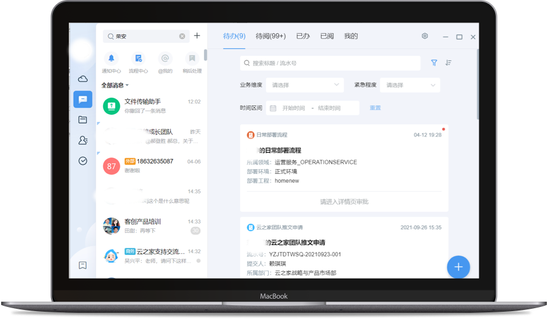Open the 业务维度 dropdown
This screenshot has width=548, height=320.
(x=305, y=85)
